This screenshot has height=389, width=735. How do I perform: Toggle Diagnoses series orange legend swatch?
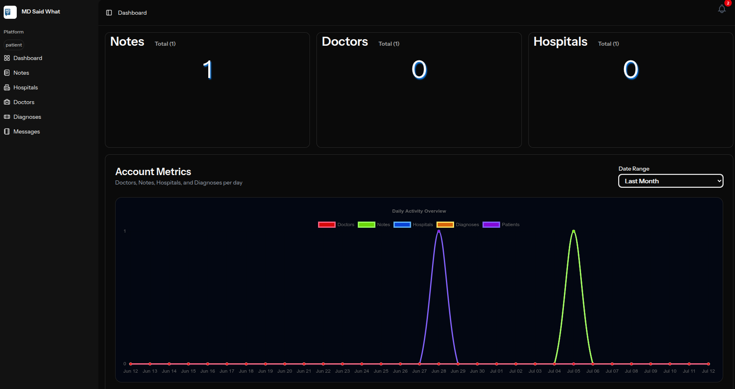pyautogui.click(x=445, y=225)
